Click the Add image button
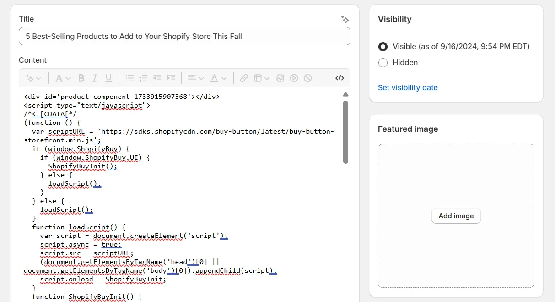555x302 pixels. [456, 216]
